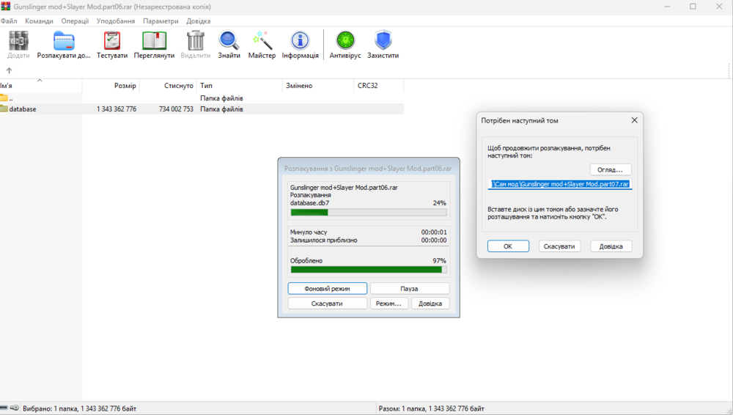
Task: Open the Параметри menu
Action: click(161, 21)
